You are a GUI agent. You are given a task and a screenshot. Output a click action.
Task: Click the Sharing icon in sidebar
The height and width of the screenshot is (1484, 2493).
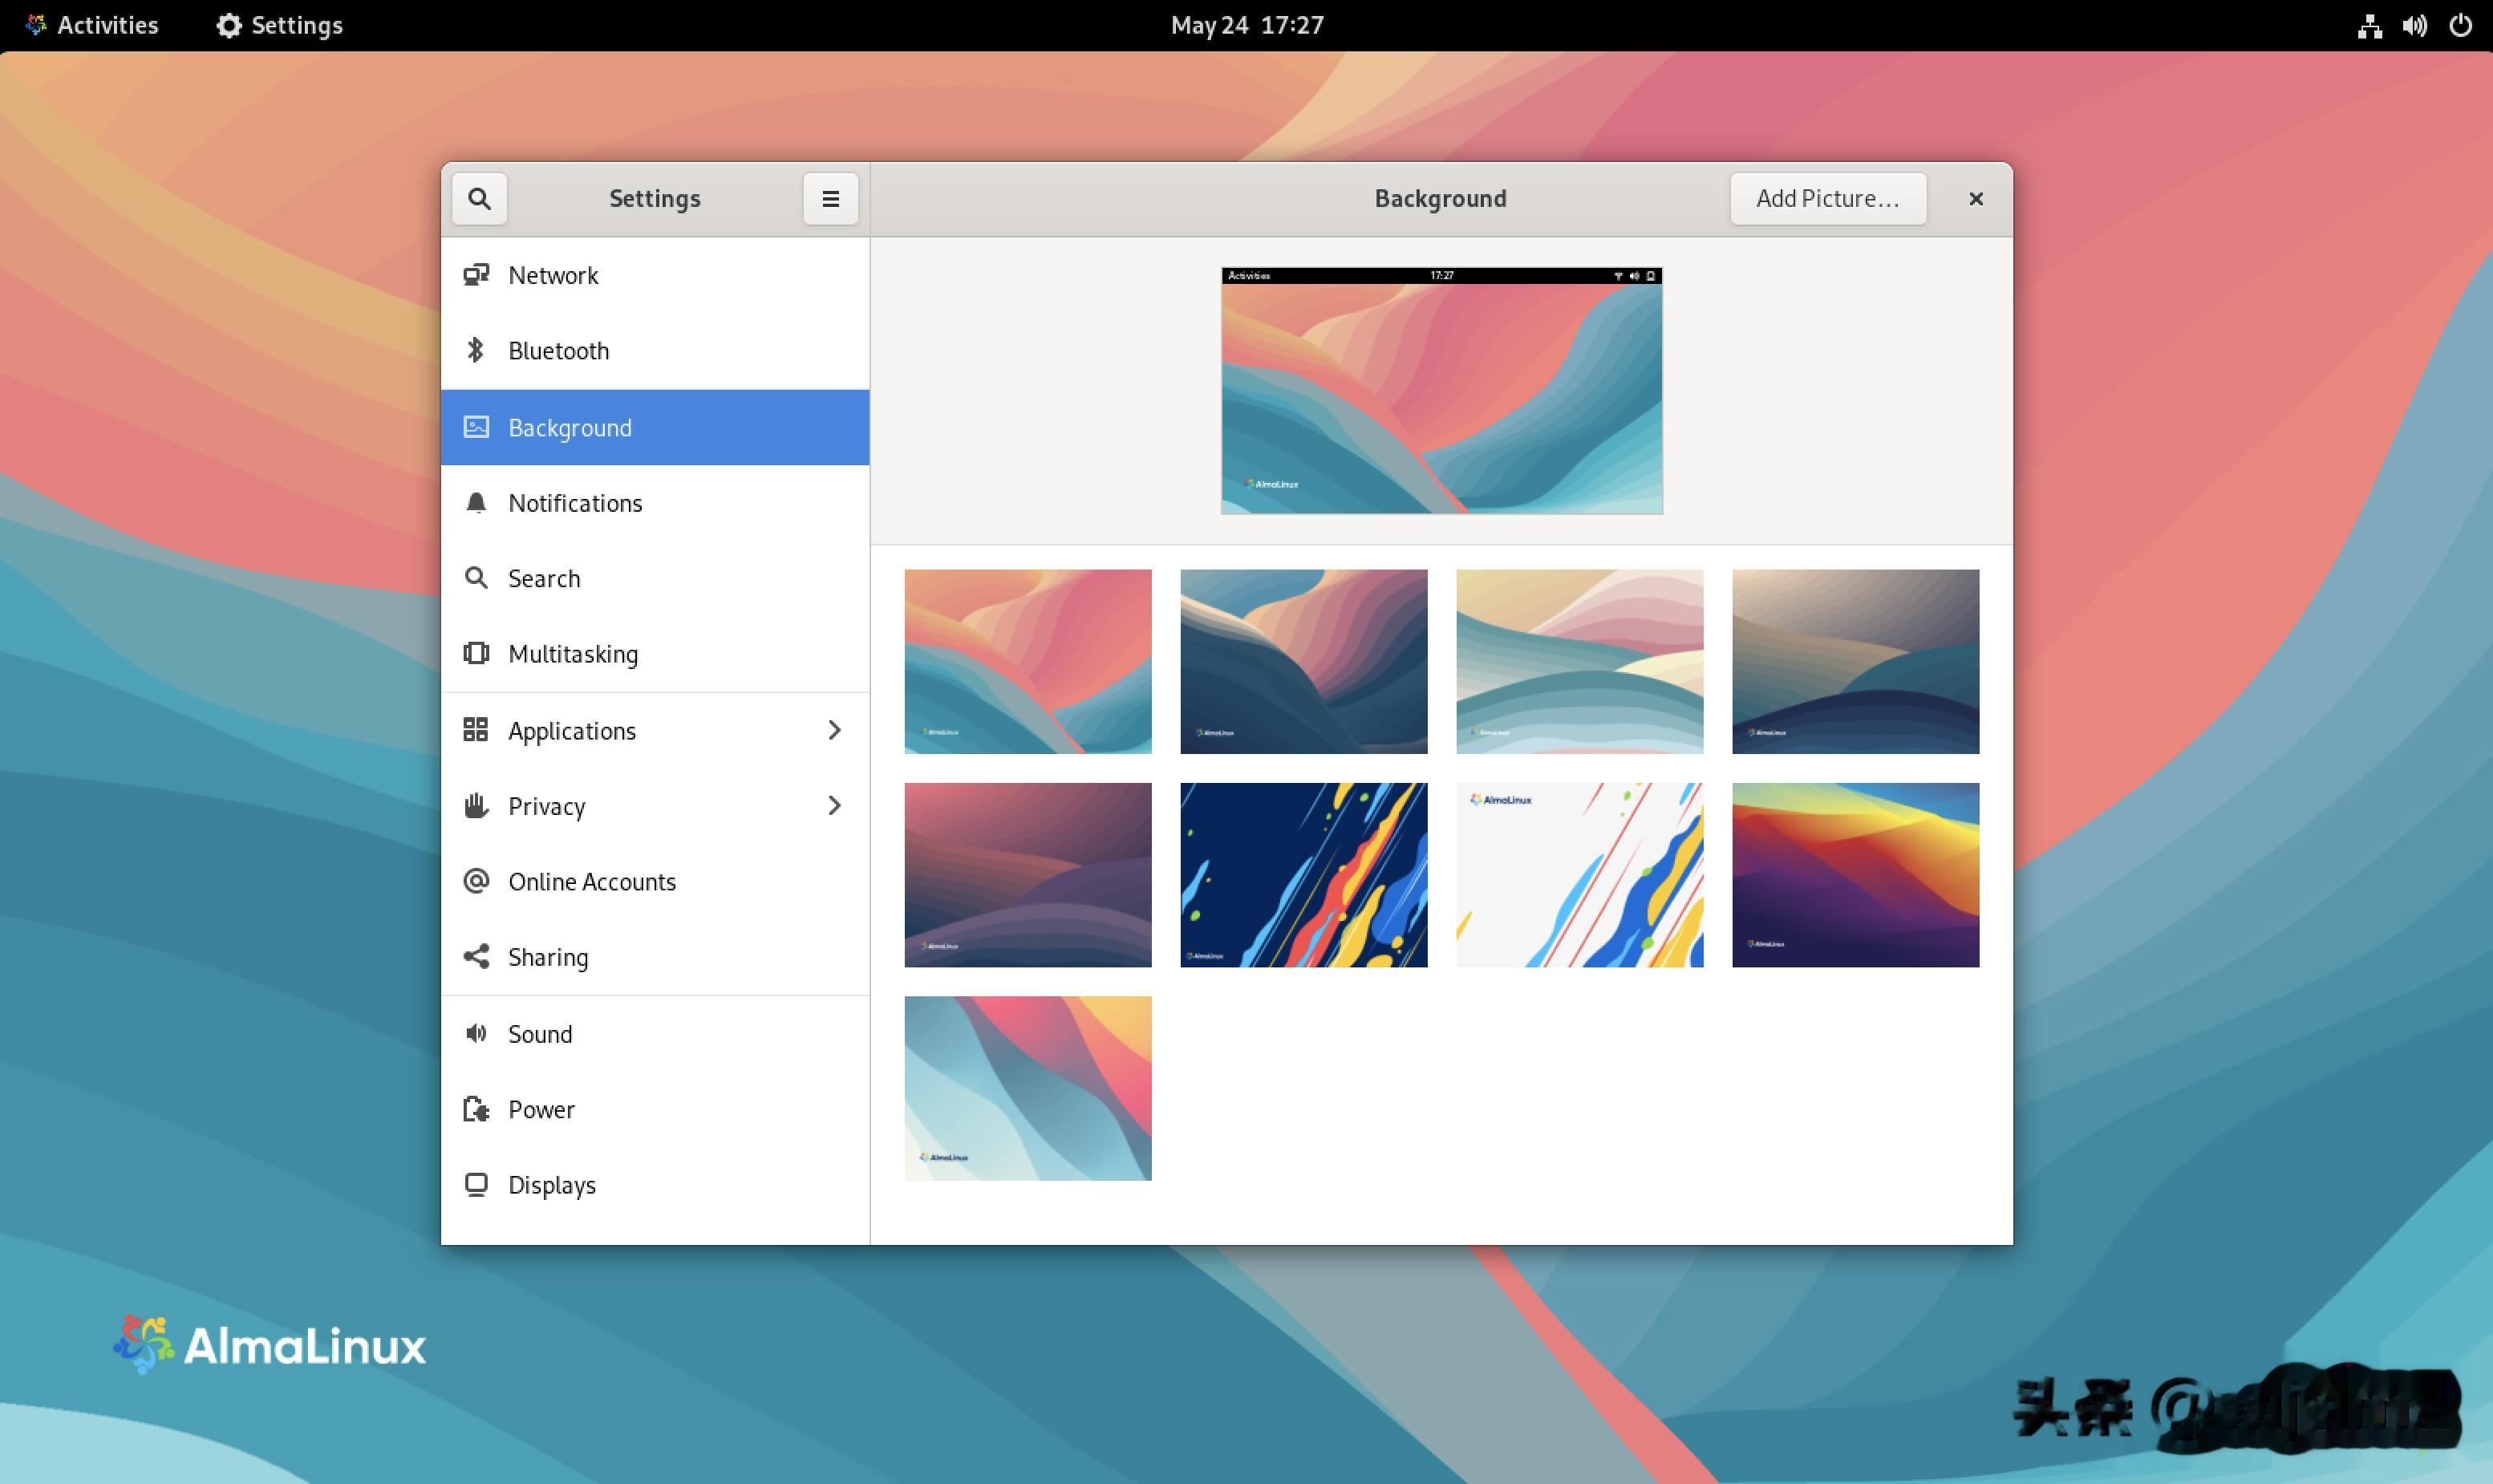tap(476, 957)
